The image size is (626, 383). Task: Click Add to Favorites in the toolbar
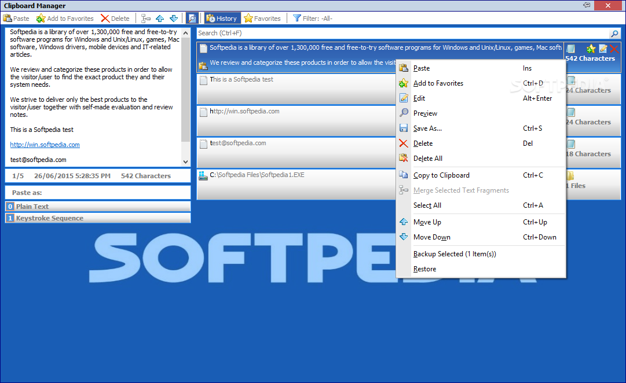(65, 19)
